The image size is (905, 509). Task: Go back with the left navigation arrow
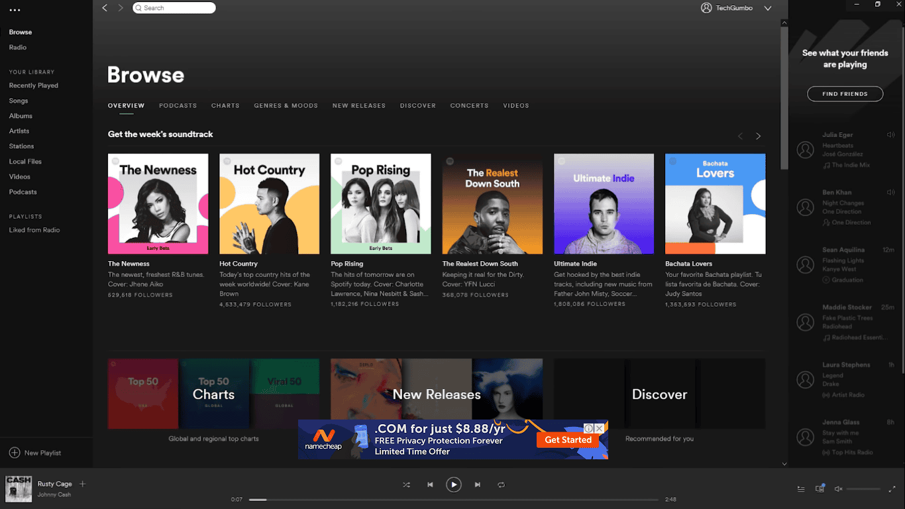(105, 8)
